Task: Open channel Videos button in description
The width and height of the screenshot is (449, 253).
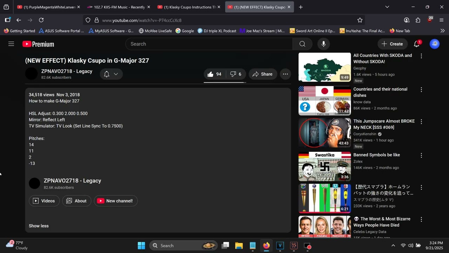Action: point(44,201)
